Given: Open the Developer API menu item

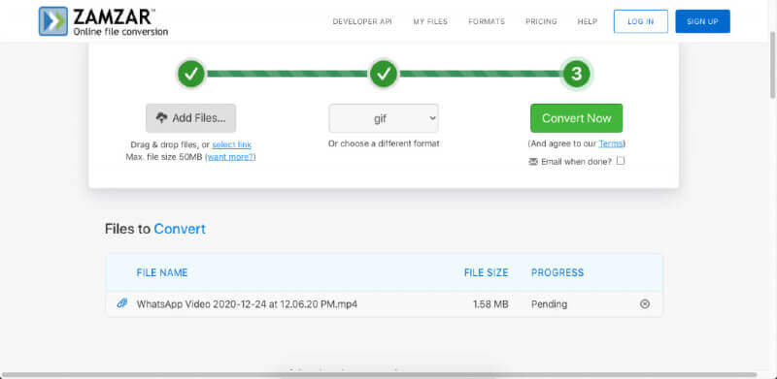Looking at the screenshot, I should point(362,21).
